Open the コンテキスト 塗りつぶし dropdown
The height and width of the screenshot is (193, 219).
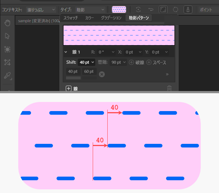(x=41, y=10)
